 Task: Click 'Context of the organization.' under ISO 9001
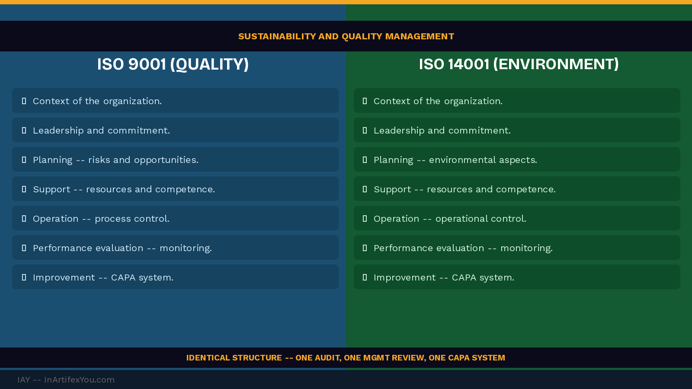point(175,101)
